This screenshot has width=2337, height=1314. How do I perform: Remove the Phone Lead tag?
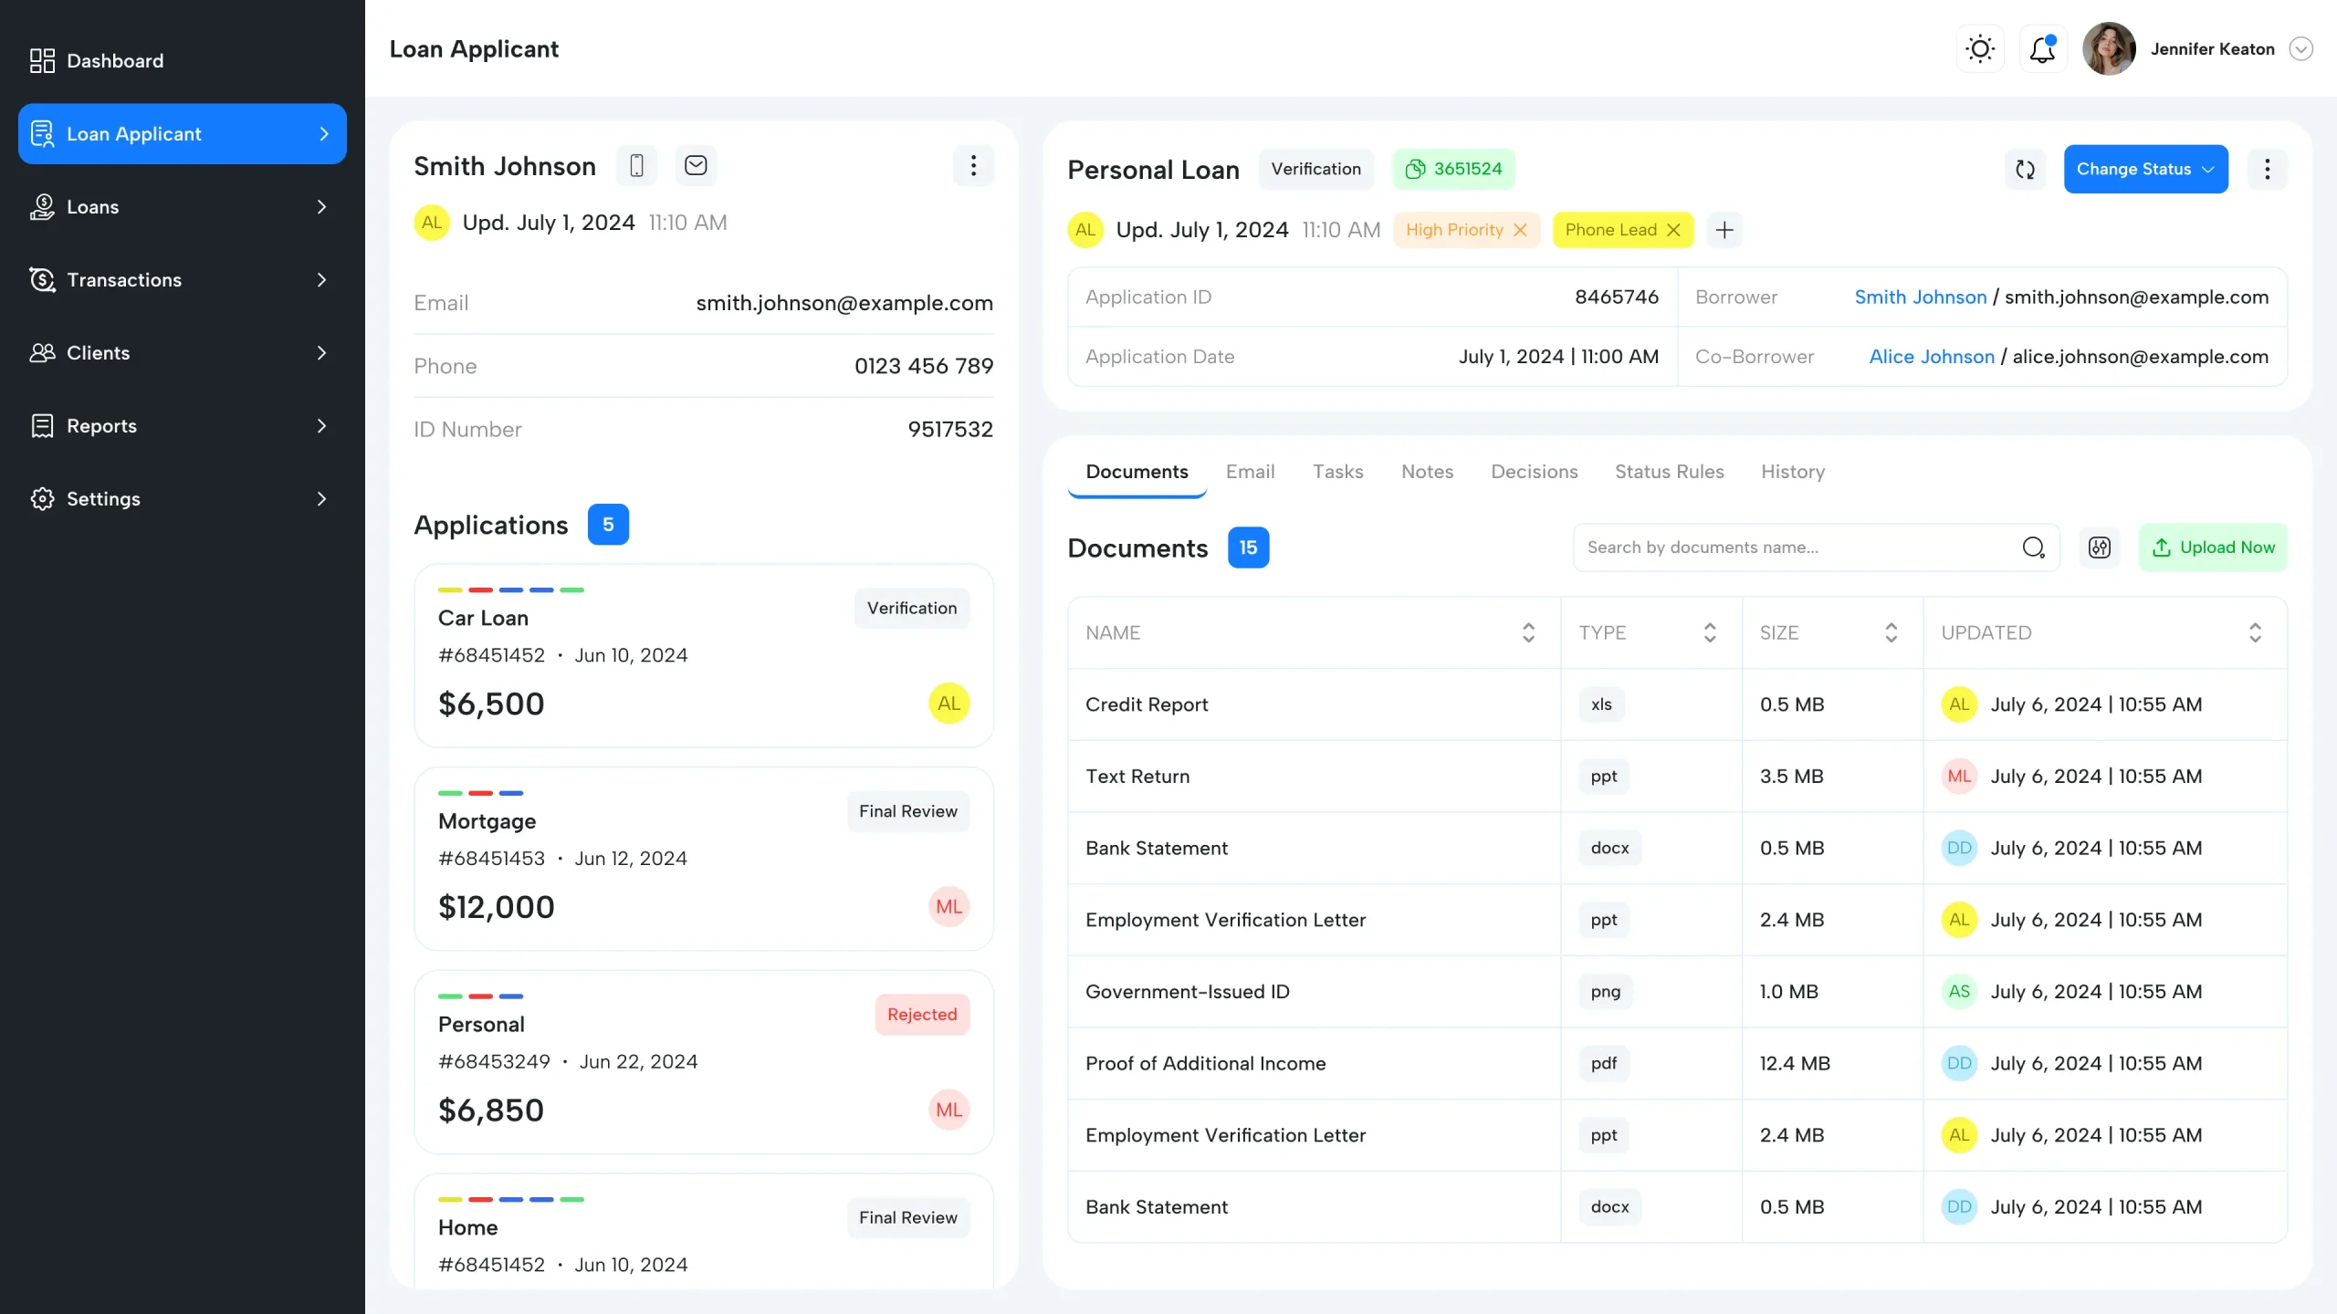[1673, 230]
